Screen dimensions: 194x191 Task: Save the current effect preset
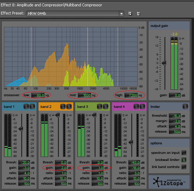click(130, 13)
